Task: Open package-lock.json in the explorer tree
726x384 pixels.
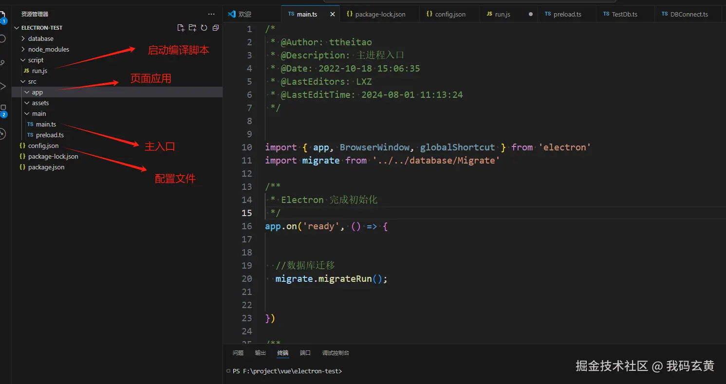Action: click(x=117, y=156)
